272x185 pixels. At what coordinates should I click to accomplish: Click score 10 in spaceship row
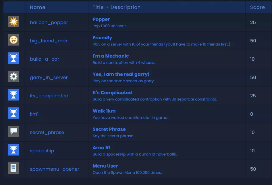point(252,151)
